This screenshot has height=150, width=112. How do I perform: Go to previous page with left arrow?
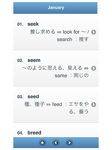tap(56, 142)
